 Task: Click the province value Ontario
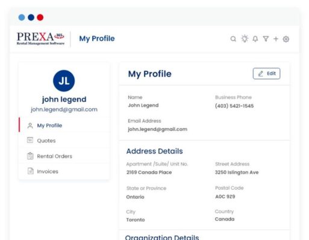click(x=135, y=197)
